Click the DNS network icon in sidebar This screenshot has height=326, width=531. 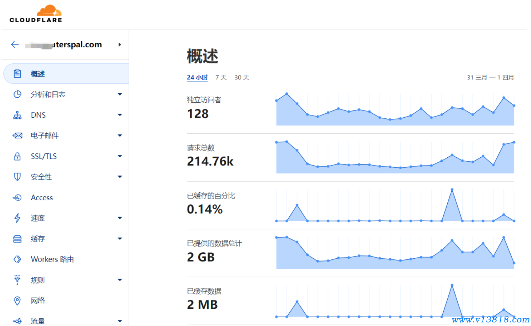coord(17,115)
